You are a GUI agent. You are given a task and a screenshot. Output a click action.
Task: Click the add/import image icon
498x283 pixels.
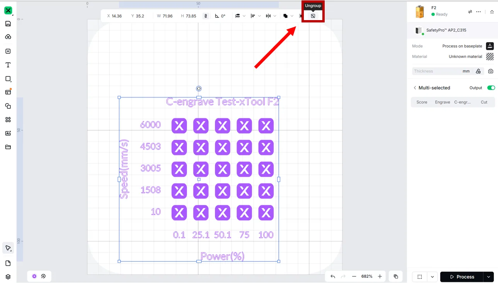pos(8,51)
